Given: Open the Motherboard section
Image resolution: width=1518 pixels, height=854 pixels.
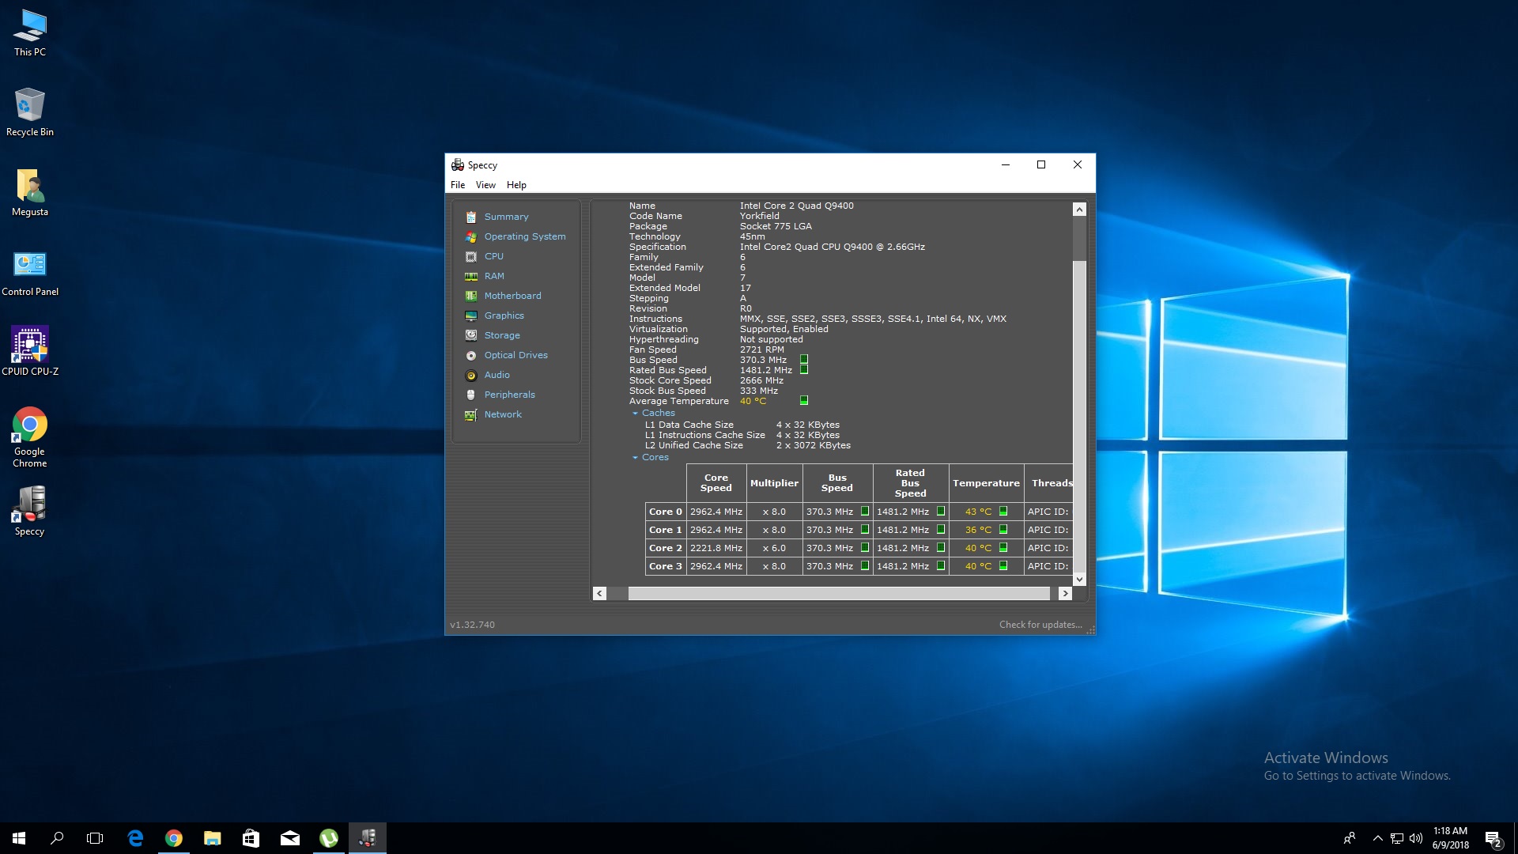Looking at the screenshot, I should tap(512, 296).
